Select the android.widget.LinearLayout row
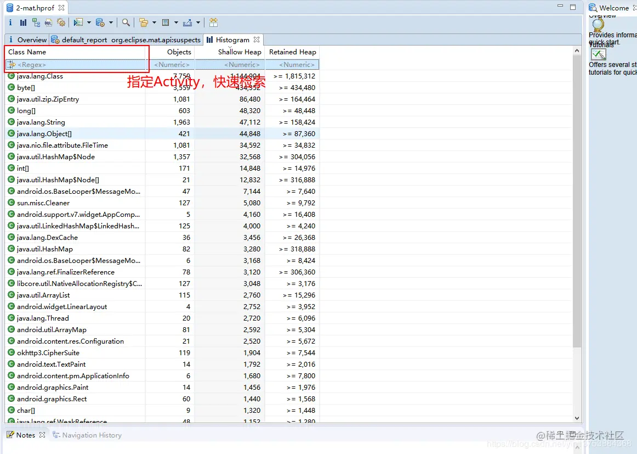The height and width of the screenshot is (454, 637). [162, 306]
